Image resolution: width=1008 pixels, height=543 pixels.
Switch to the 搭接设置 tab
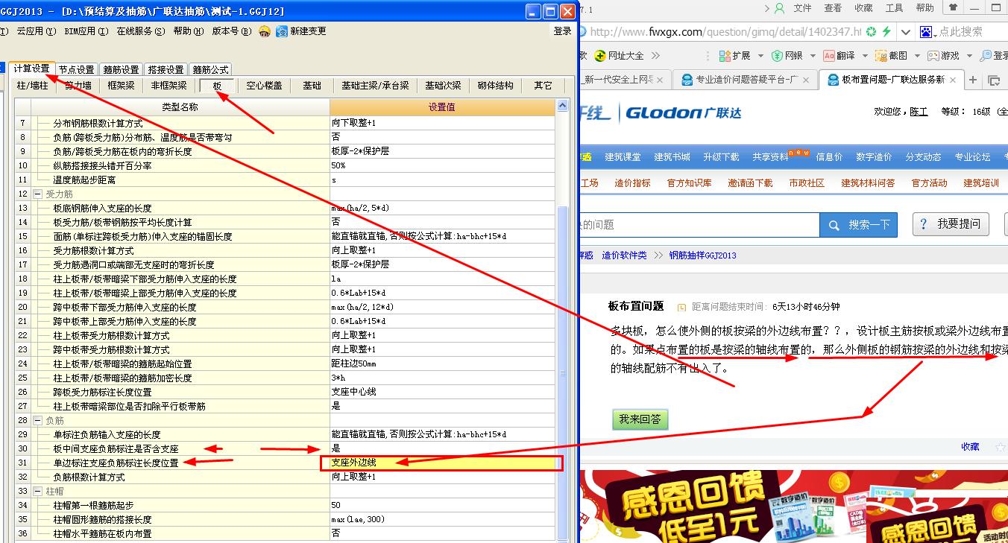pyautogui.click(x=166, y=70)
